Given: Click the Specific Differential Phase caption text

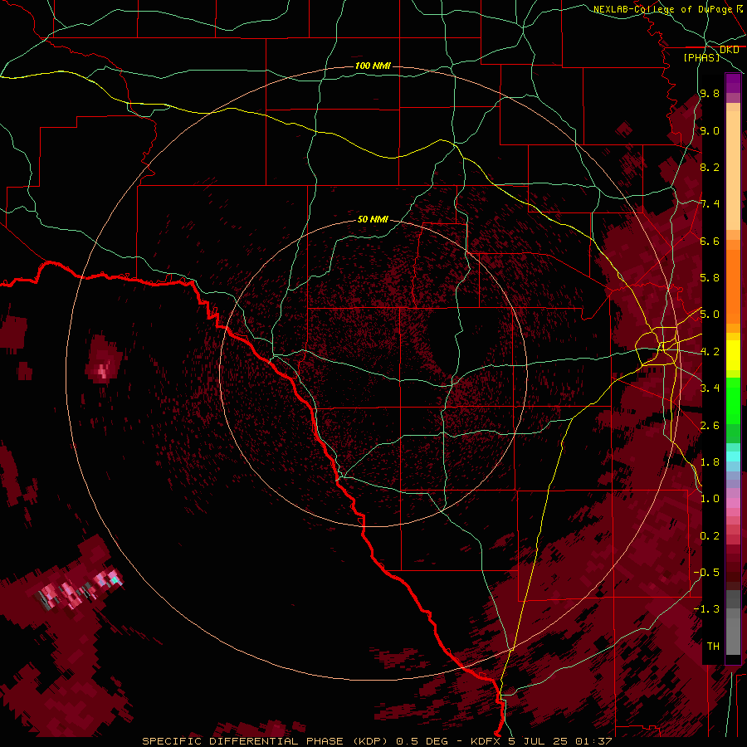Looking at the screenshot, I should coord(377,741).
